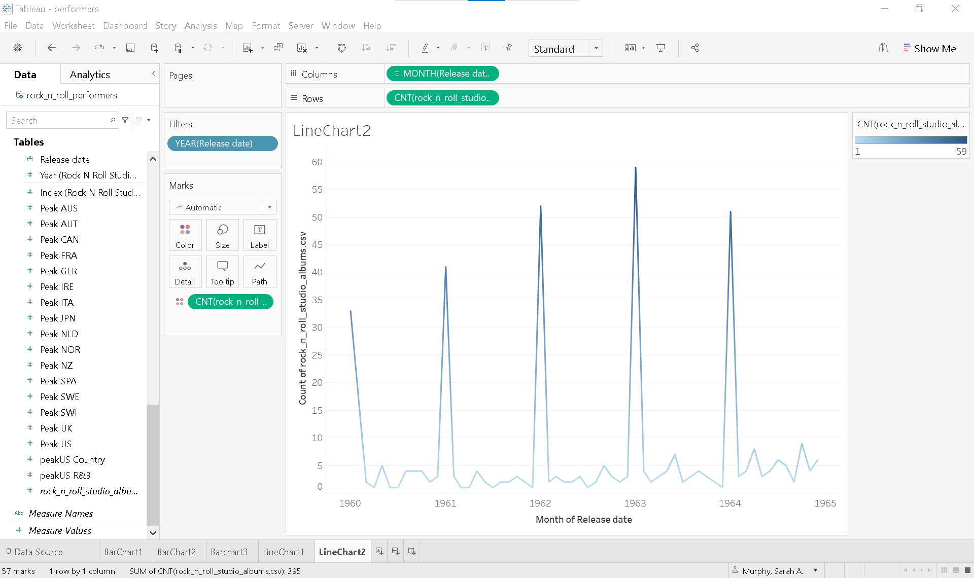The width and height of the screenshot is (974, 578).
Task: Open the Show Me panel
Action: coord(929,48)
